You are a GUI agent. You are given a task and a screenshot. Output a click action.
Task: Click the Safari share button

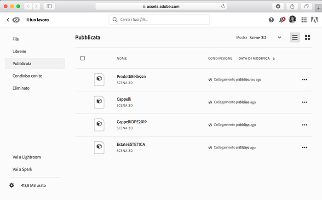292,6
